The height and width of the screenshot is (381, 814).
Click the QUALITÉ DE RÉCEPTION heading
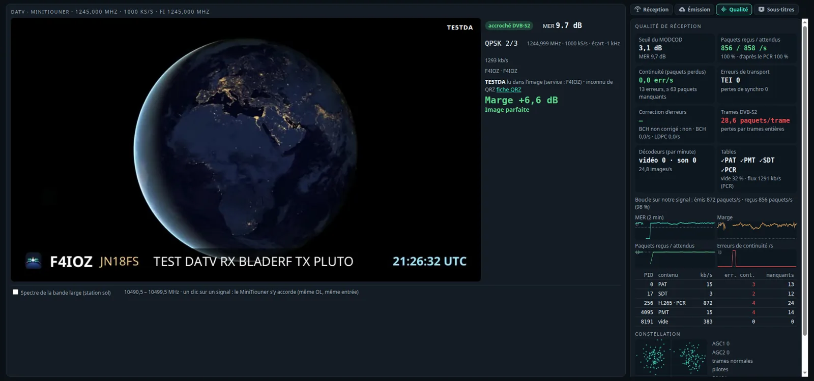[668, 26]
